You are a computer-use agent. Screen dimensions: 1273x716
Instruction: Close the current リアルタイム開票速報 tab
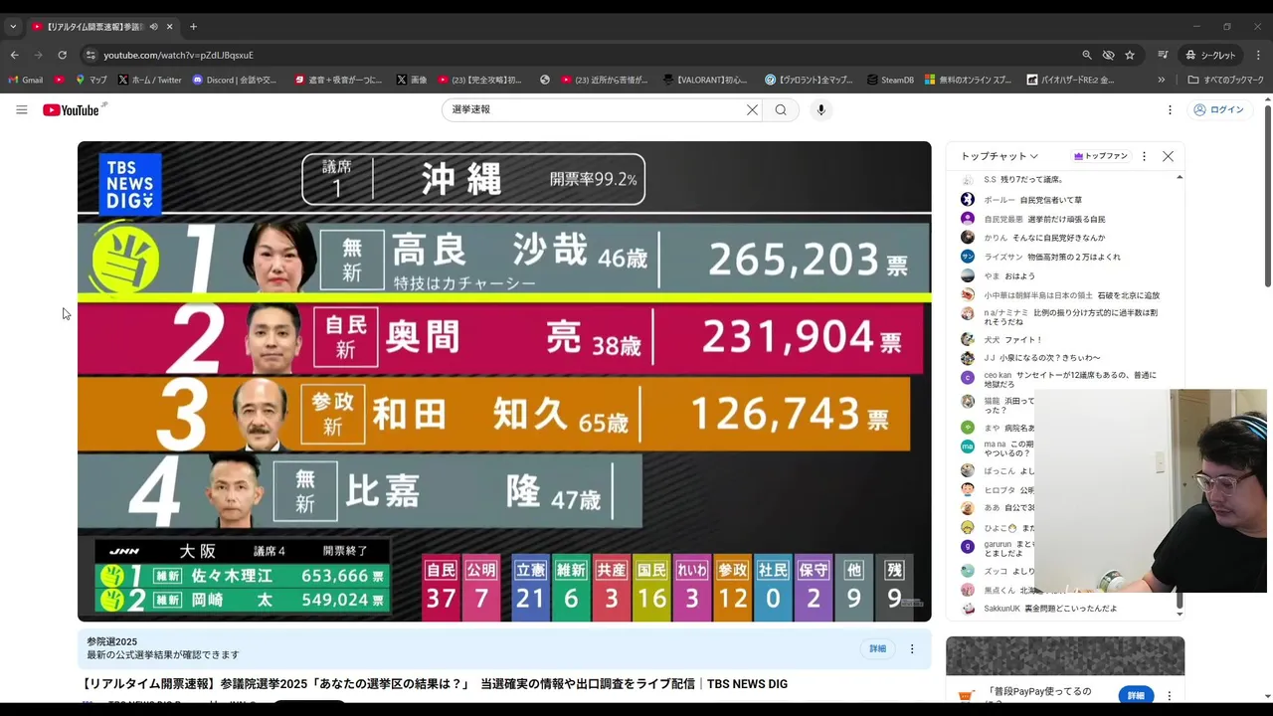(x=169, y=26)
